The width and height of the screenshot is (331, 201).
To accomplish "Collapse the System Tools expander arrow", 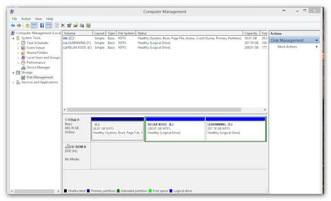I will click(x=13, y=38).
